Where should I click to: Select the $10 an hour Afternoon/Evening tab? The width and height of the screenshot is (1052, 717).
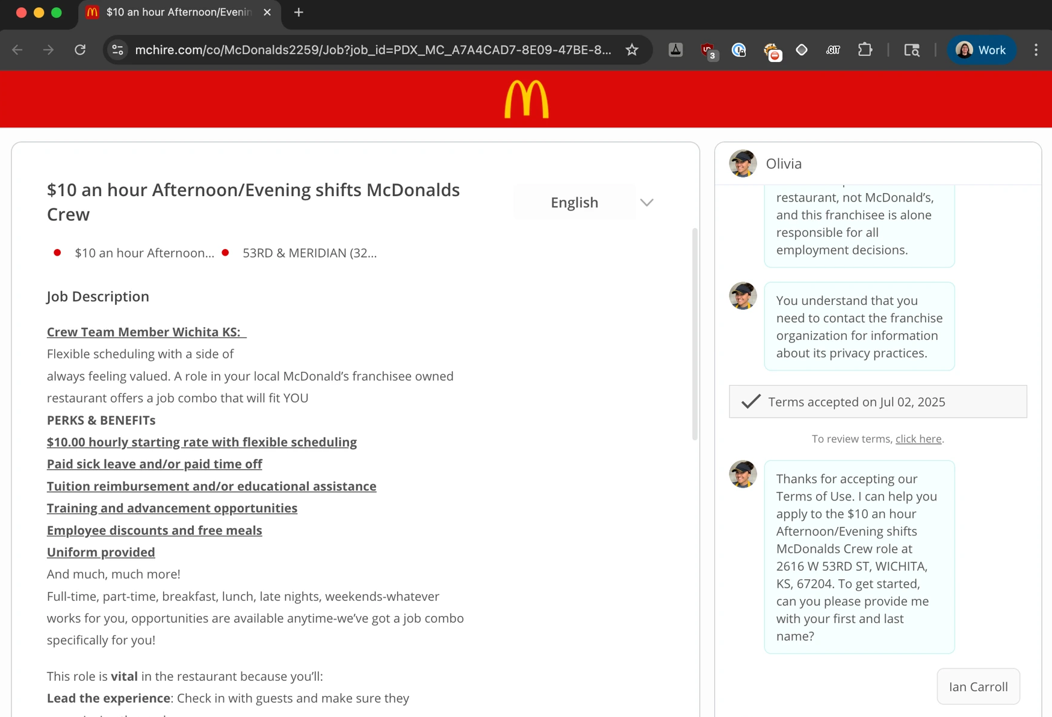click(x=179, y=12)
